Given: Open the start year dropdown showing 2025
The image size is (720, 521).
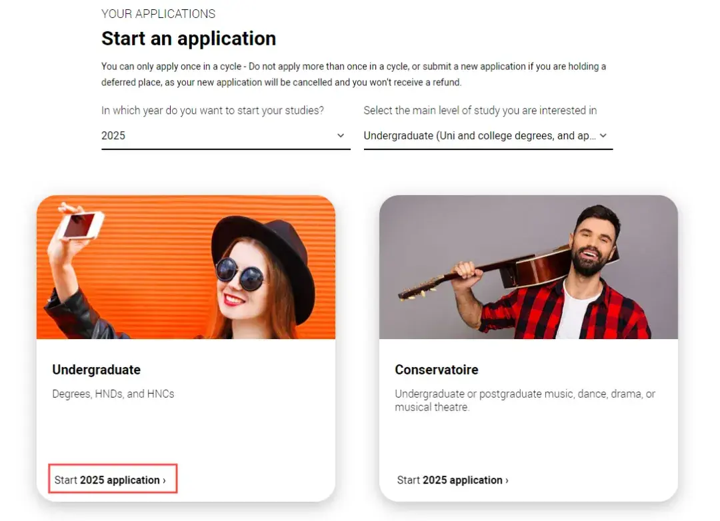Looking at the screenshot, I should coord(220,136).
